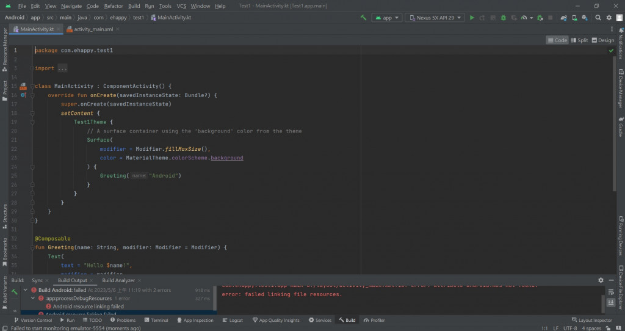
Task: Click the editor vertical scrollbar
Action: coord(614,123)
